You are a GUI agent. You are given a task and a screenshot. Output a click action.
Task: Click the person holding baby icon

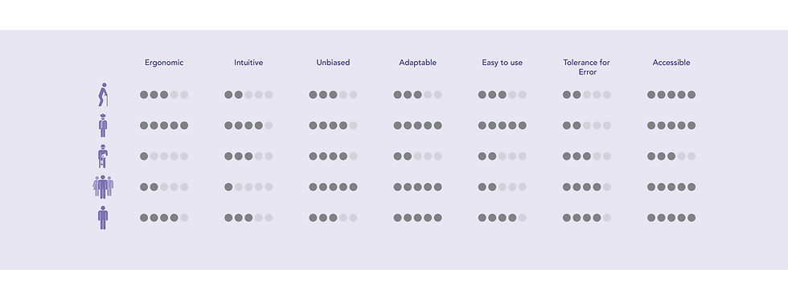103,156
